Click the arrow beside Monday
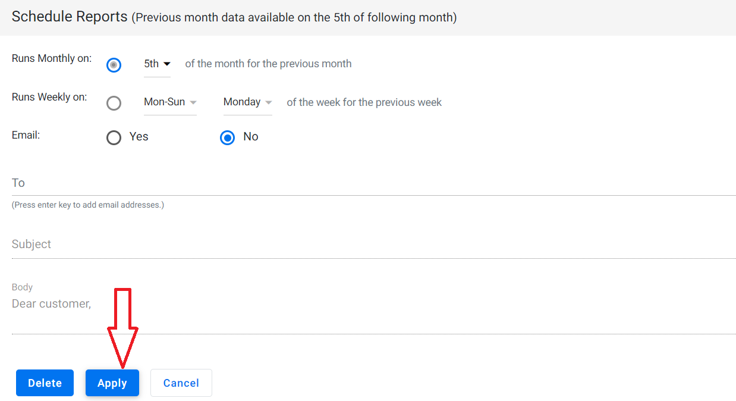 269,102
